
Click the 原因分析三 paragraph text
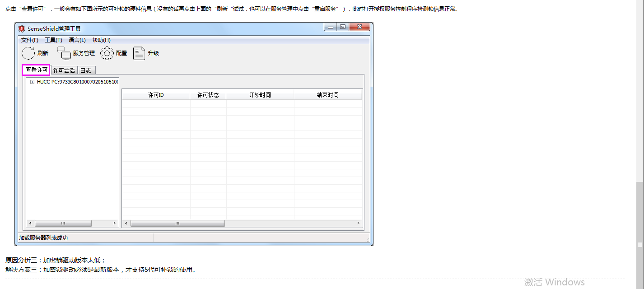[56, 261]
